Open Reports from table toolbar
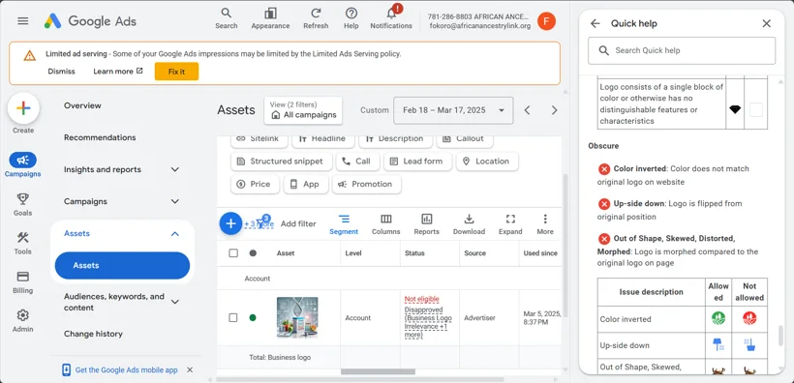The height and width of the screenshot is (383, 794). pos(426,224)
